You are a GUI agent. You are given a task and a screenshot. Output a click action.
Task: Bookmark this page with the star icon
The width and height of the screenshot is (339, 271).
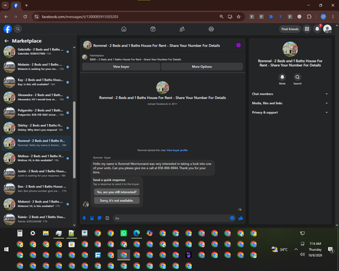pyautogui.click(x=239, y=17)
